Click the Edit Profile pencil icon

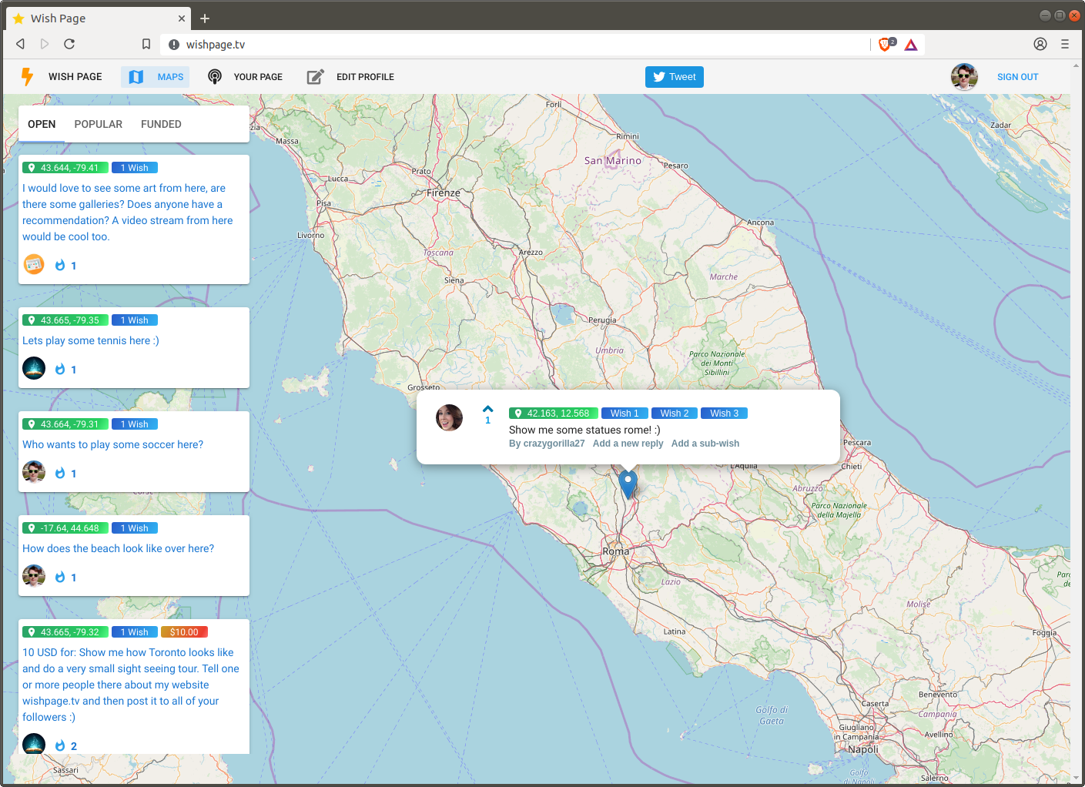[x=315, y=77]
